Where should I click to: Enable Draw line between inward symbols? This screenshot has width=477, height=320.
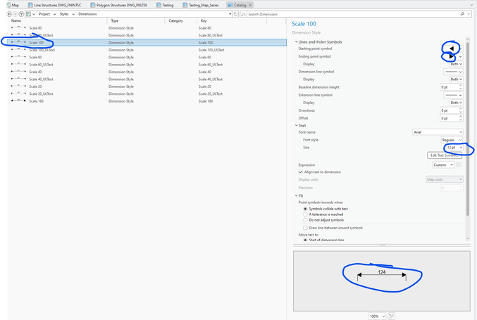(x=305, y=228)
